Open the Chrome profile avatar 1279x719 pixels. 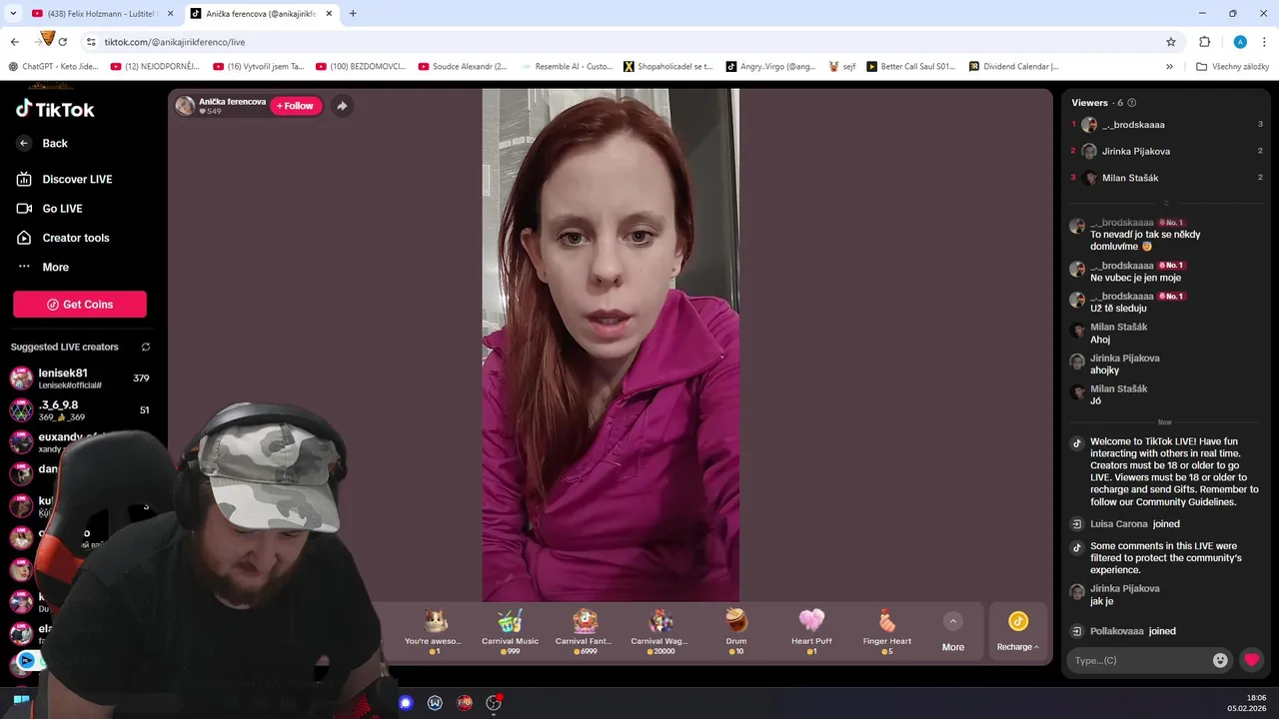coord(1240,42)
